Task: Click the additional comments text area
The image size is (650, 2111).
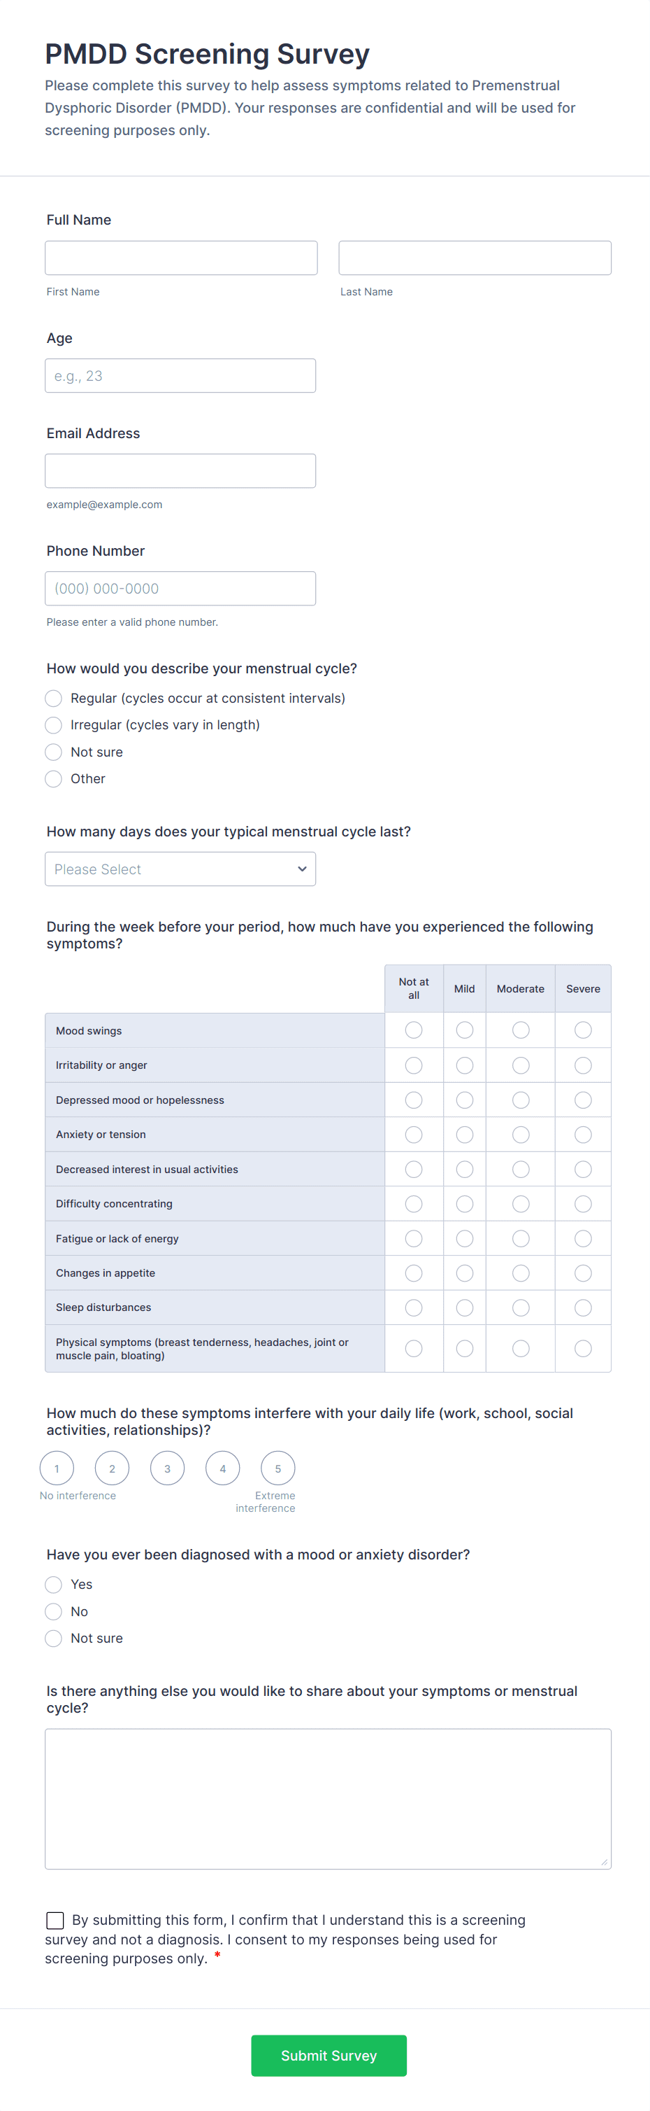Action: 328,1799
